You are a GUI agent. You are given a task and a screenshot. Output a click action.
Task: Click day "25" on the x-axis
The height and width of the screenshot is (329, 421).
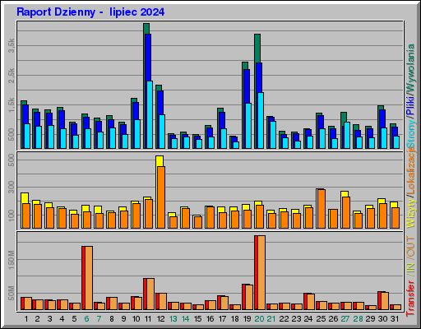tap(321, 319)
